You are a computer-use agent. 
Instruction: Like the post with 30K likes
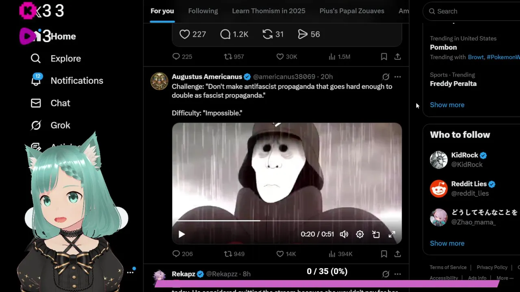point(286,57)
